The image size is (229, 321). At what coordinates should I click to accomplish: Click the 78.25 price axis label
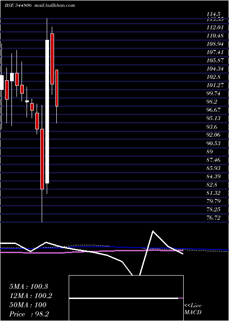[x=213, y=210]
